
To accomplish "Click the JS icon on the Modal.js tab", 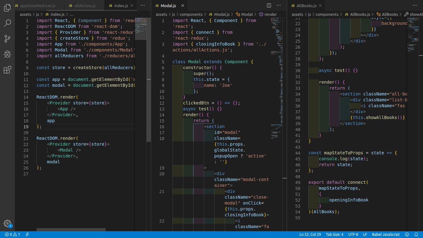I will click(157, 6).
